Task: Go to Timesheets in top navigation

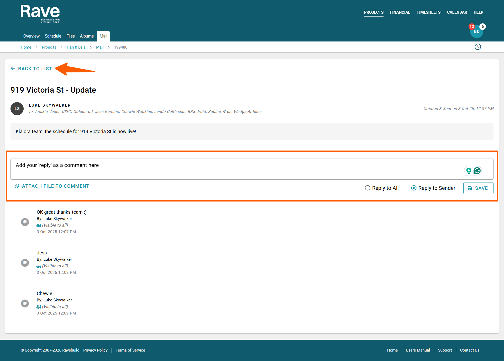Action: point(428,12)
